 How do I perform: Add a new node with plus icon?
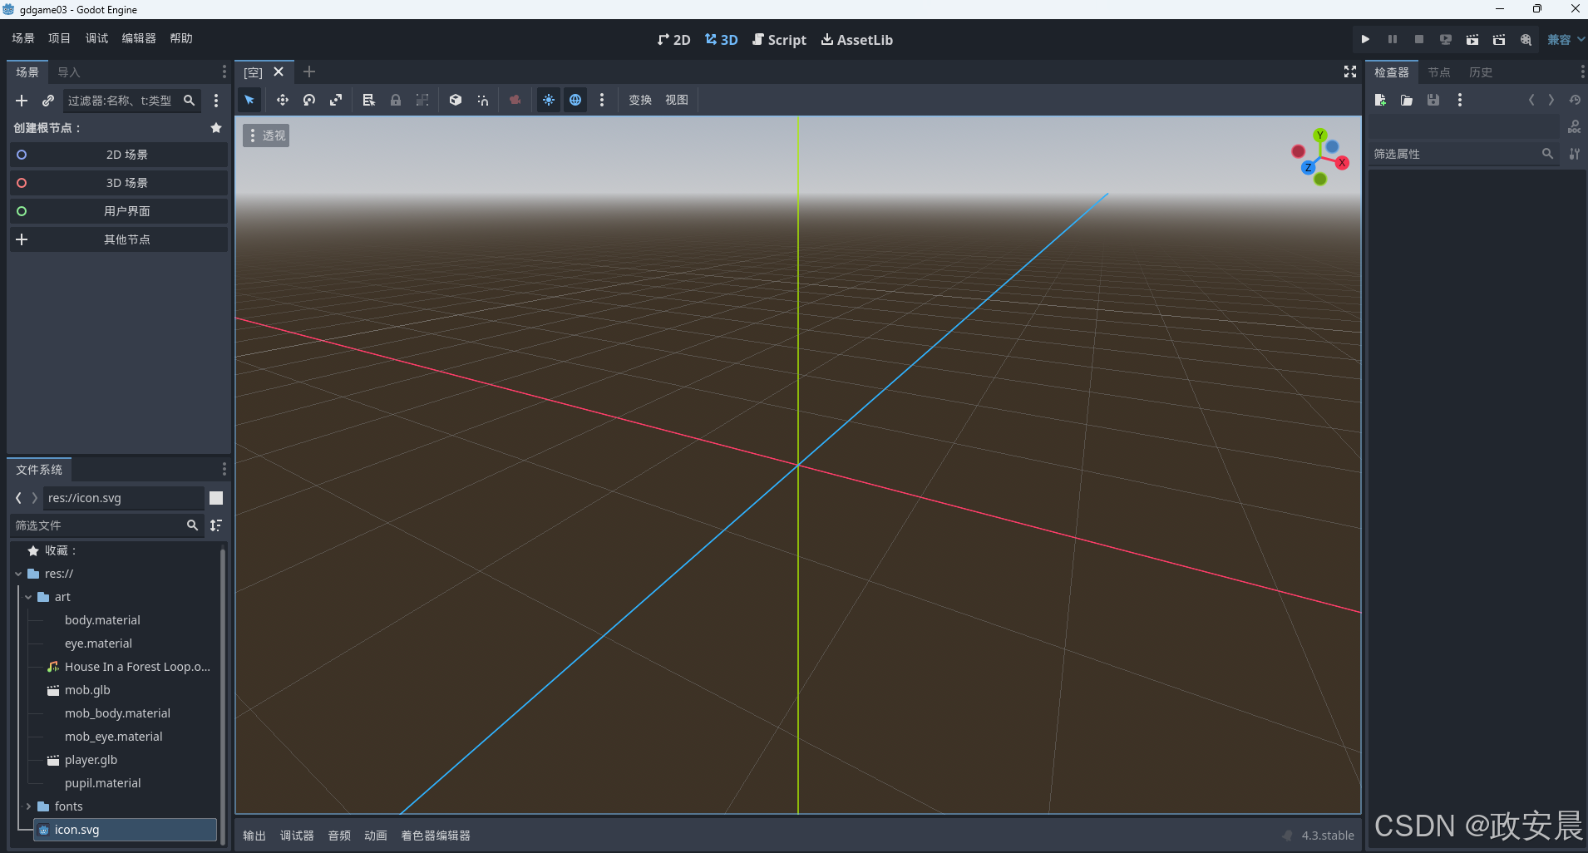tap(22, 101)
